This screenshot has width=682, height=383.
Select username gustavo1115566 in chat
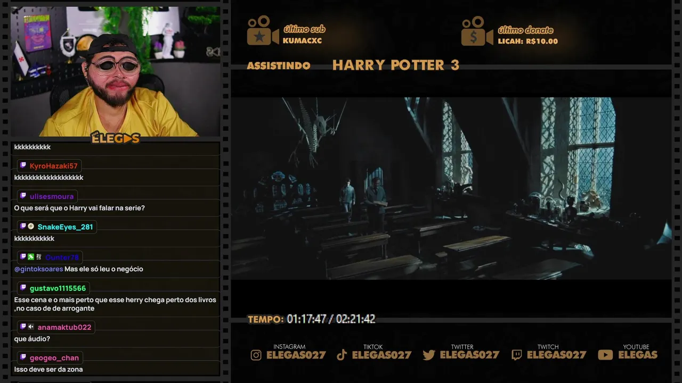(x=58, y=288)
